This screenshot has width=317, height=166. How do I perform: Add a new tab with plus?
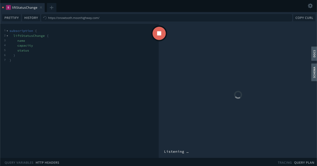tap(52, 7)
